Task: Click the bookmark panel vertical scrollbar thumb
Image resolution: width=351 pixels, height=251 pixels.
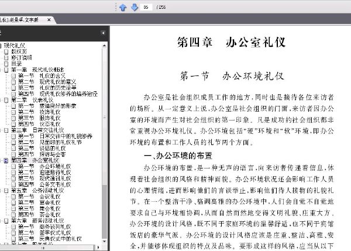Action: click(x=104, y=117)
